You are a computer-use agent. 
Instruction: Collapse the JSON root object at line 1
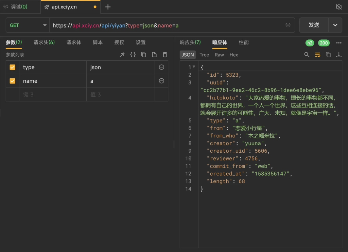tap(194, 67)
